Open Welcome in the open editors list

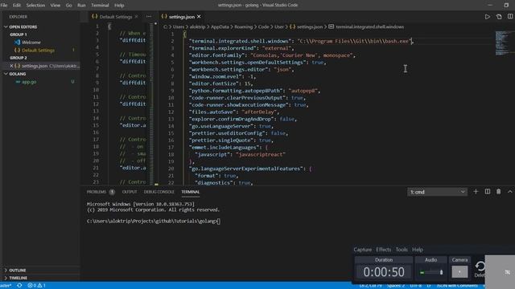click(31, 43)
